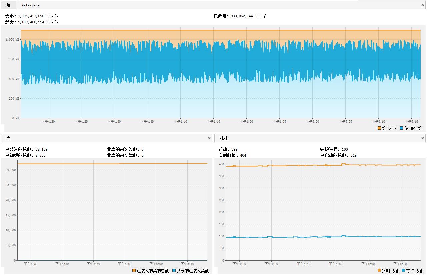Click the 已启动的总数 thread statistic
Image resolution: width=427 pixels, height=276 pixels.
(338, 155)
